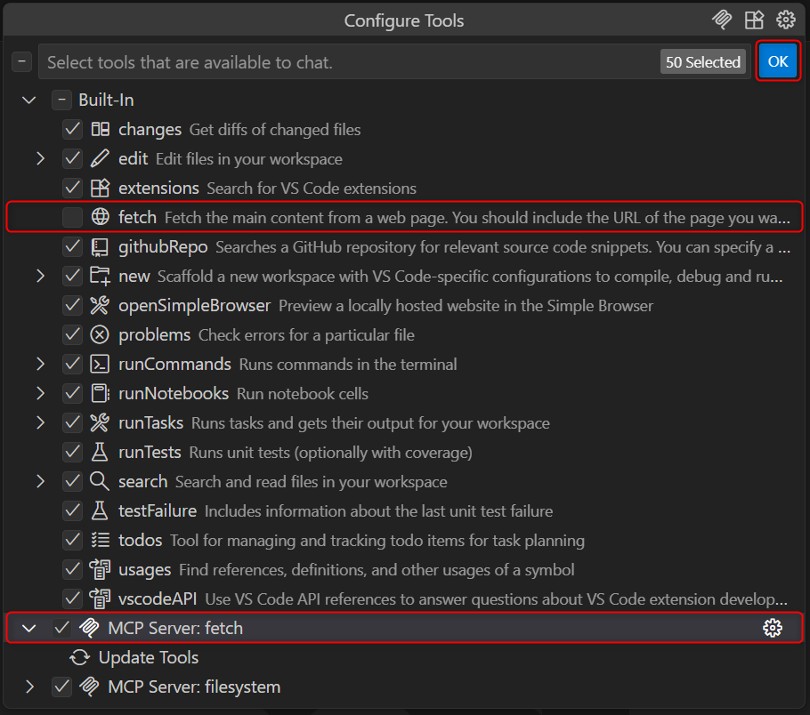Uncheck the githubRepo tool checkbox
Viewport: 810px width, 715px height.
point(73,247)
